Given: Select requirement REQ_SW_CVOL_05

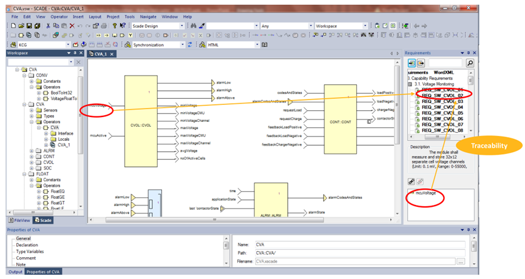Looking at the screenshot, I should (442, 113).
